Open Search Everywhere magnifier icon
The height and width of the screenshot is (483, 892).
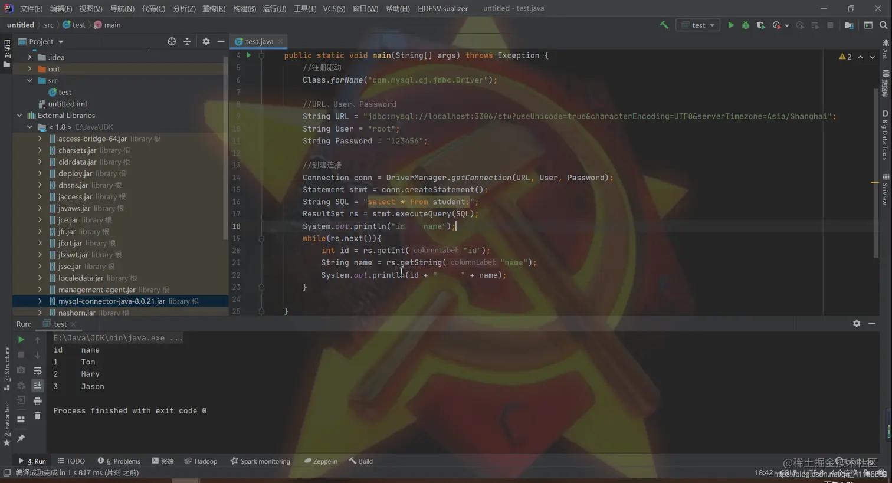click(x=883, y=25)
